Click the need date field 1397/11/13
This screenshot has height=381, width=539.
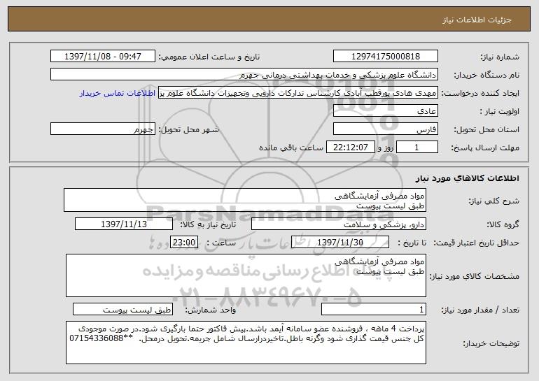pyautogui.click(x=124, y=224)
